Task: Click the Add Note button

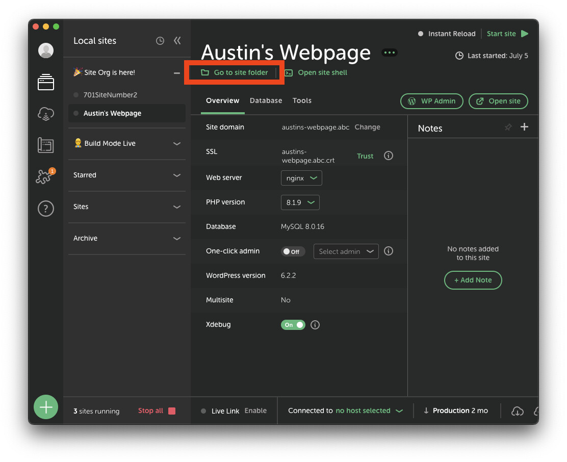Action: point(473,280)
